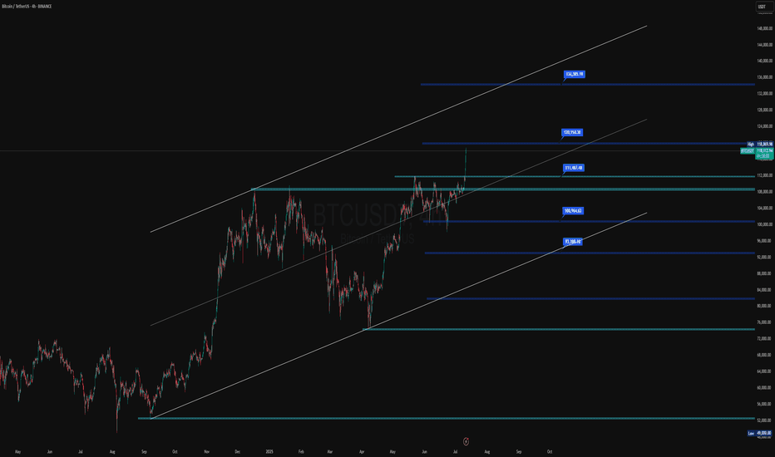Click the 2025 label on the time axis
This screenshot has width=775, height=457.
click(269, 451)
